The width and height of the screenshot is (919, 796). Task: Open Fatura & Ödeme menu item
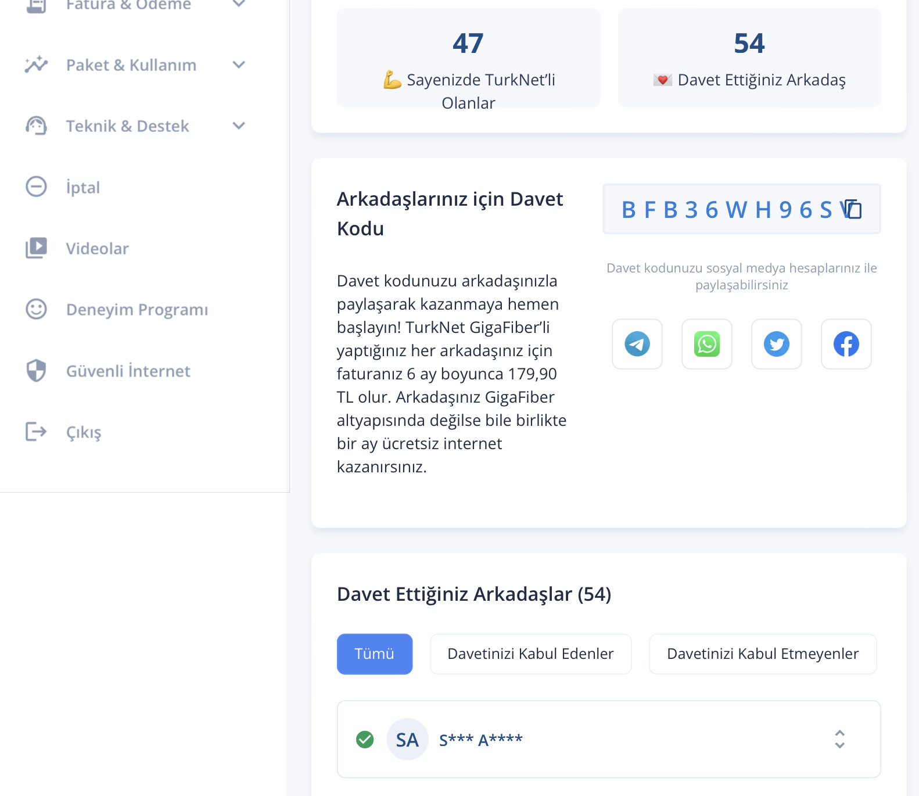click(x=128, y=5)
